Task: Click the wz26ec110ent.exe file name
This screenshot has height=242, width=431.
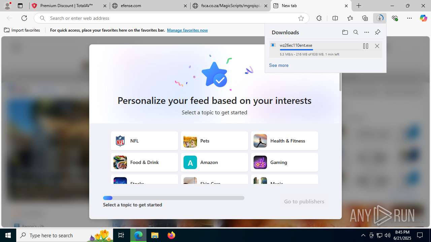Action: 296,45
